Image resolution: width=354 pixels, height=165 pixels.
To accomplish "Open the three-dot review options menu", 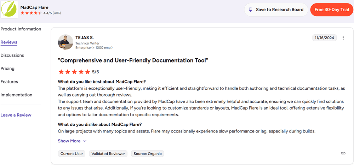I will [343, 38].
